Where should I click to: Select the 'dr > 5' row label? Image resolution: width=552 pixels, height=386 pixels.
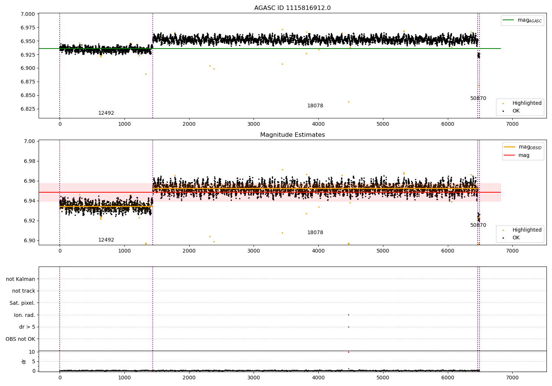[x=27, y=327]
